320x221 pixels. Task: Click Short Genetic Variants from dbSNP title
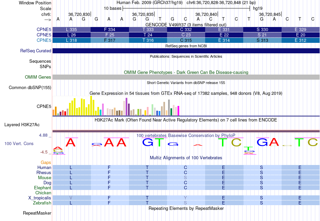click(186, 83)
